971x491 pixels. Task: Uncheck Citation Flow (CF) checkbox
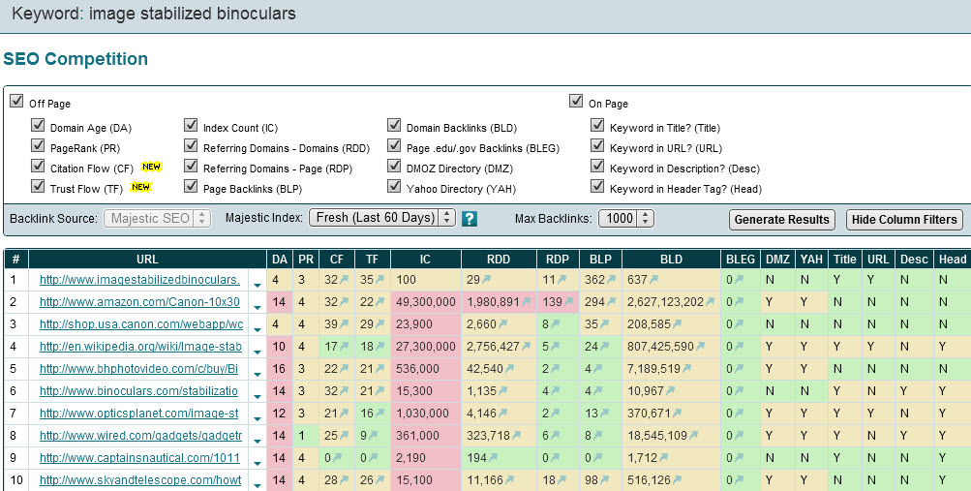(38, 166)
